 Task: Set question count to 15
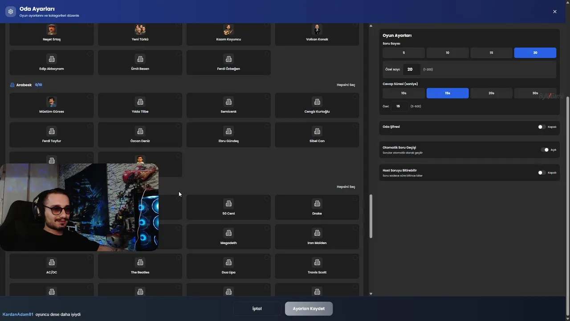coord(491,53)
